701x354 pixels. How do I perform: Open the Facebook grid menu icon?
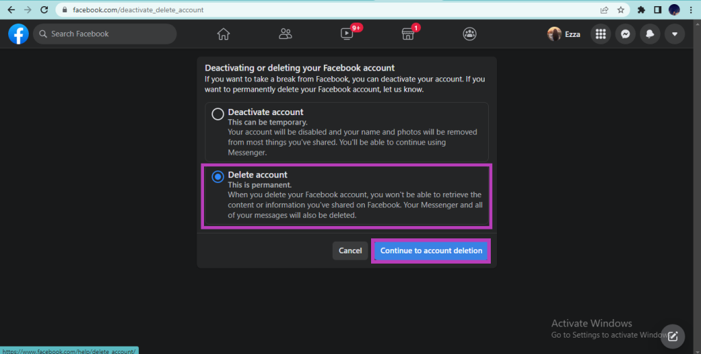(x=601, y=34)
